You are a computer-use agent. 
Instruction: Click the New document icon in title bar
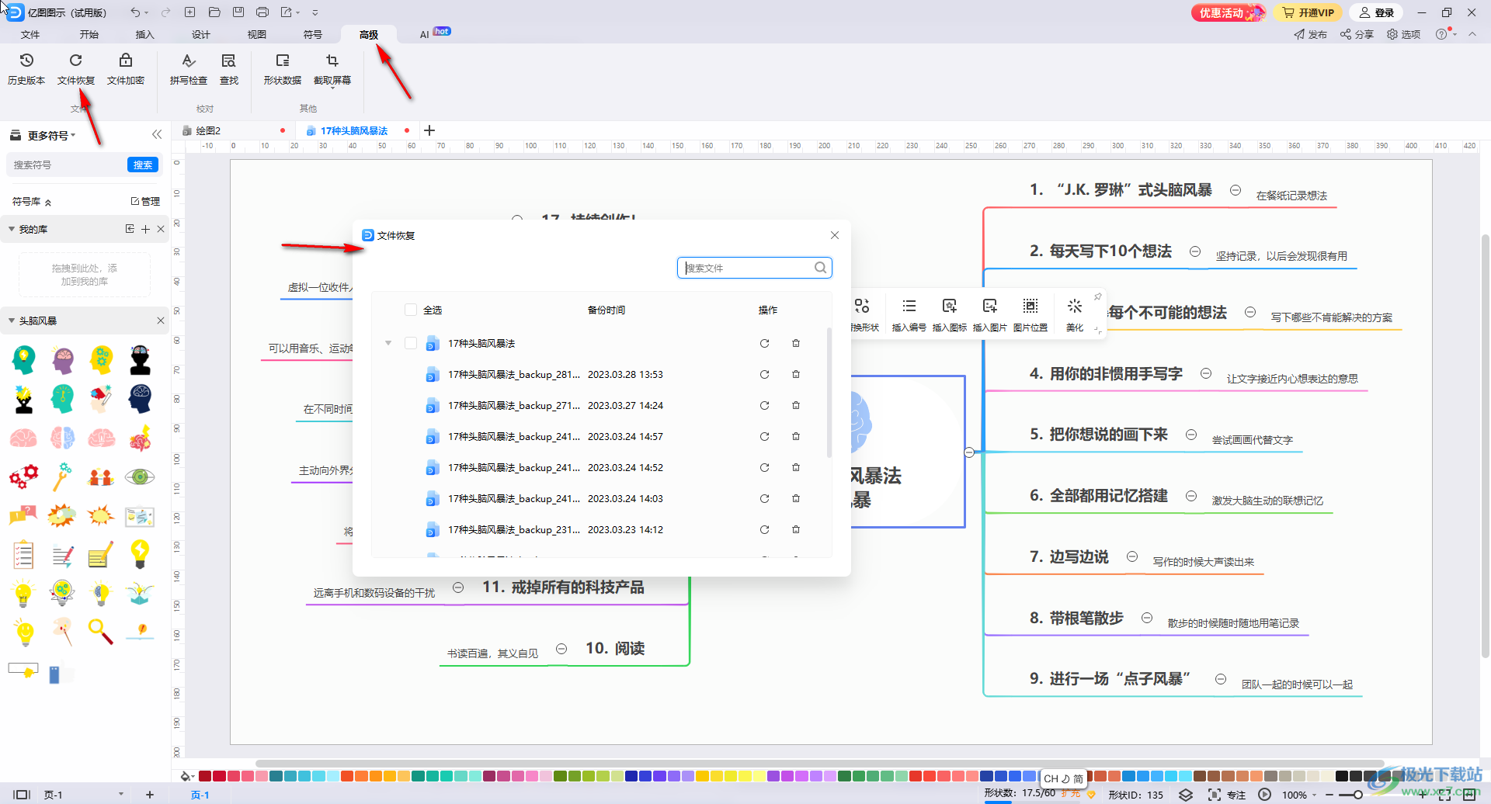(x=190, y=12)
